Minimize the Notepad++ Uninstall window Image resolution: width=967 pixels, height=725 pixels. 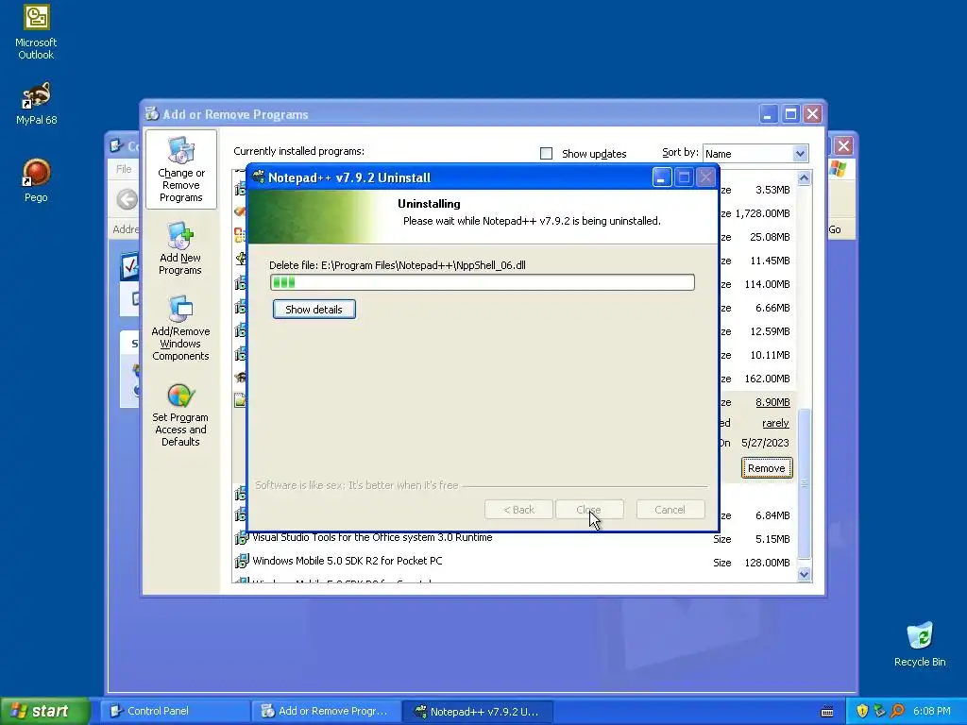click(661, 177)
